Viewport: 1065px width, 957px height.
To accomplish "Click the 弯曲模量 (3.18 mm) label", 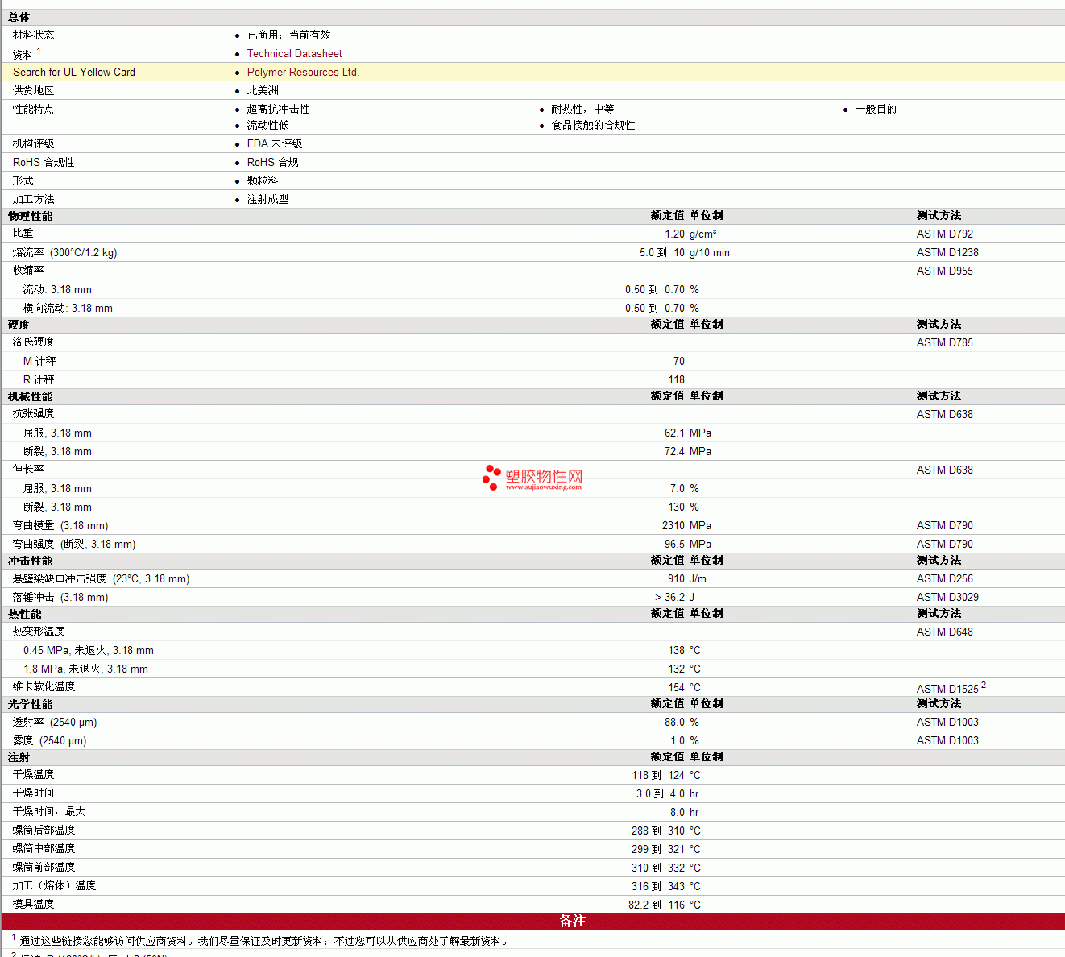I will 60,525.
